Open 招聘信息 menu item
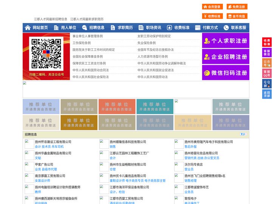This screenshot has width=272, height=204. [97, 28]
